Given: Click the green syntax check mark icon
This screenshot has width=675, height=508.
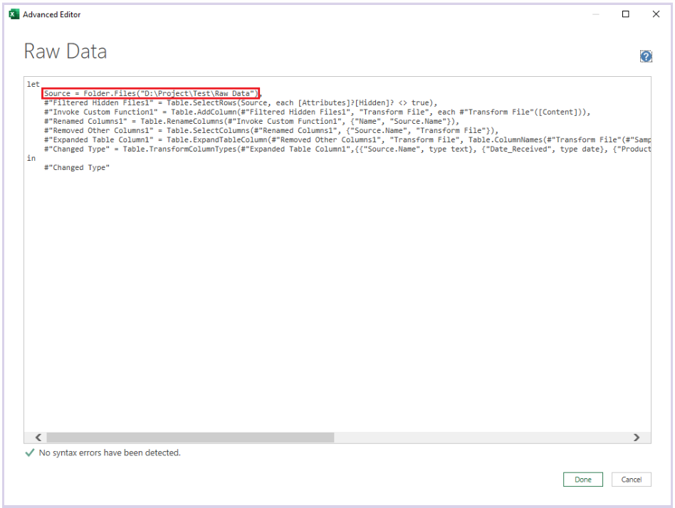Looking at the screenshot, I should click(x=30, y=453).
